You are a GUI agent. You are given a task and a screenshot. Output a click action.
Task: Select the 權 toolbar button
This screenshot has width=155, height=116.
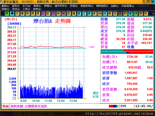74,13
